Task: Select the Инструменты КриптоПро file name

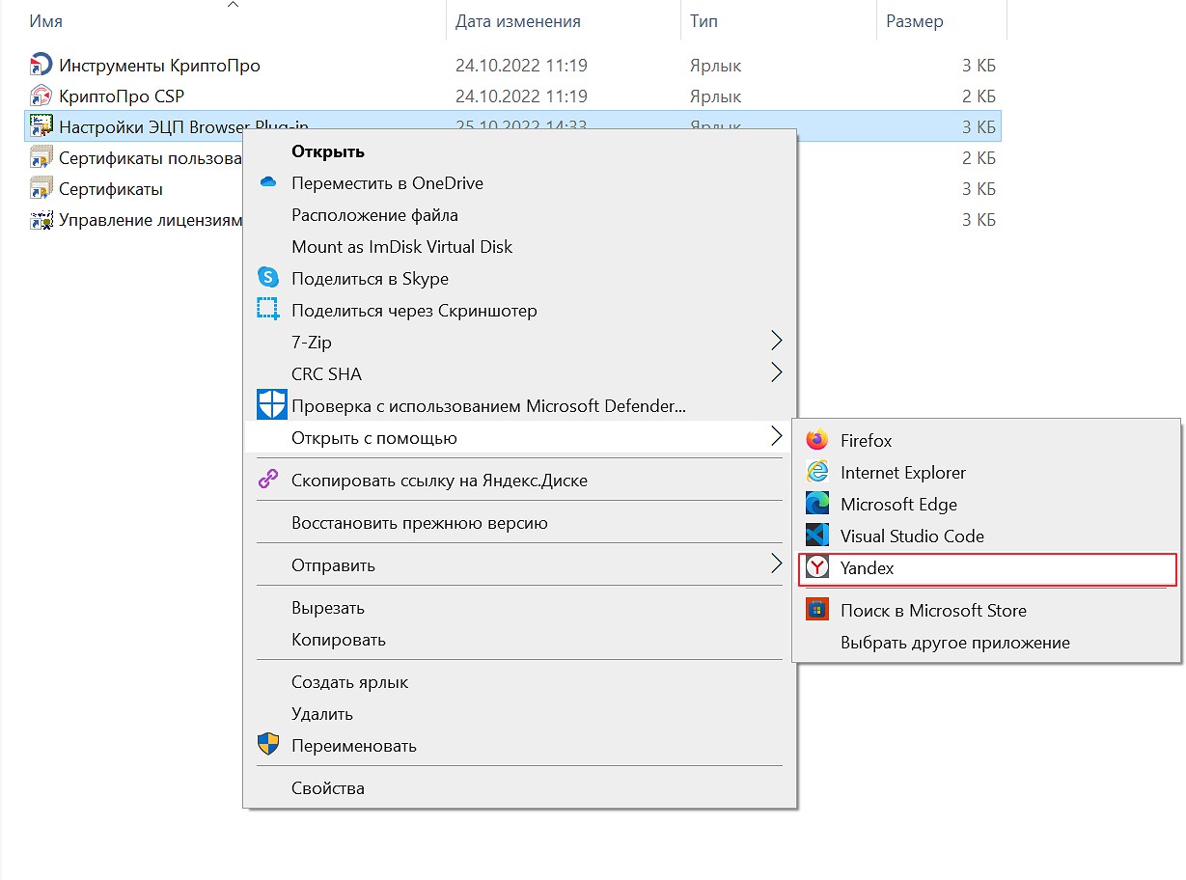Action: (159, 66)
